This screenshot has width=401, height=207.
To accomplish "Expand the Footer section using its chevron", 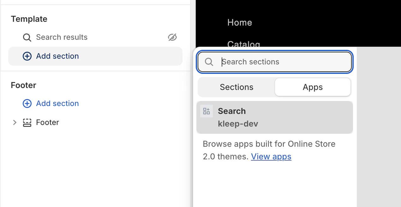I will (x=15, y=122).
